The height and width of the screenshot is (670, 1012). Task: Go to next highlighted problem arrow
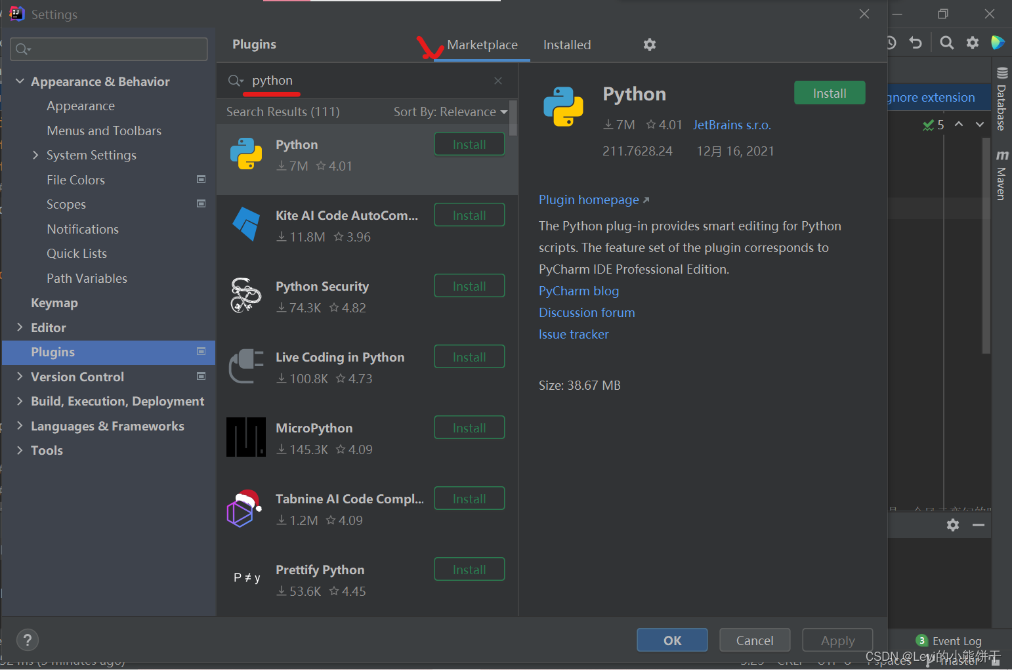click(x=980, y=124)
